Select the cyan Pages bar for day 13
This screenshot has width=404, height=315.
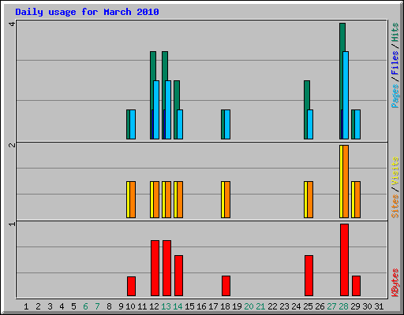coord(168,109)
